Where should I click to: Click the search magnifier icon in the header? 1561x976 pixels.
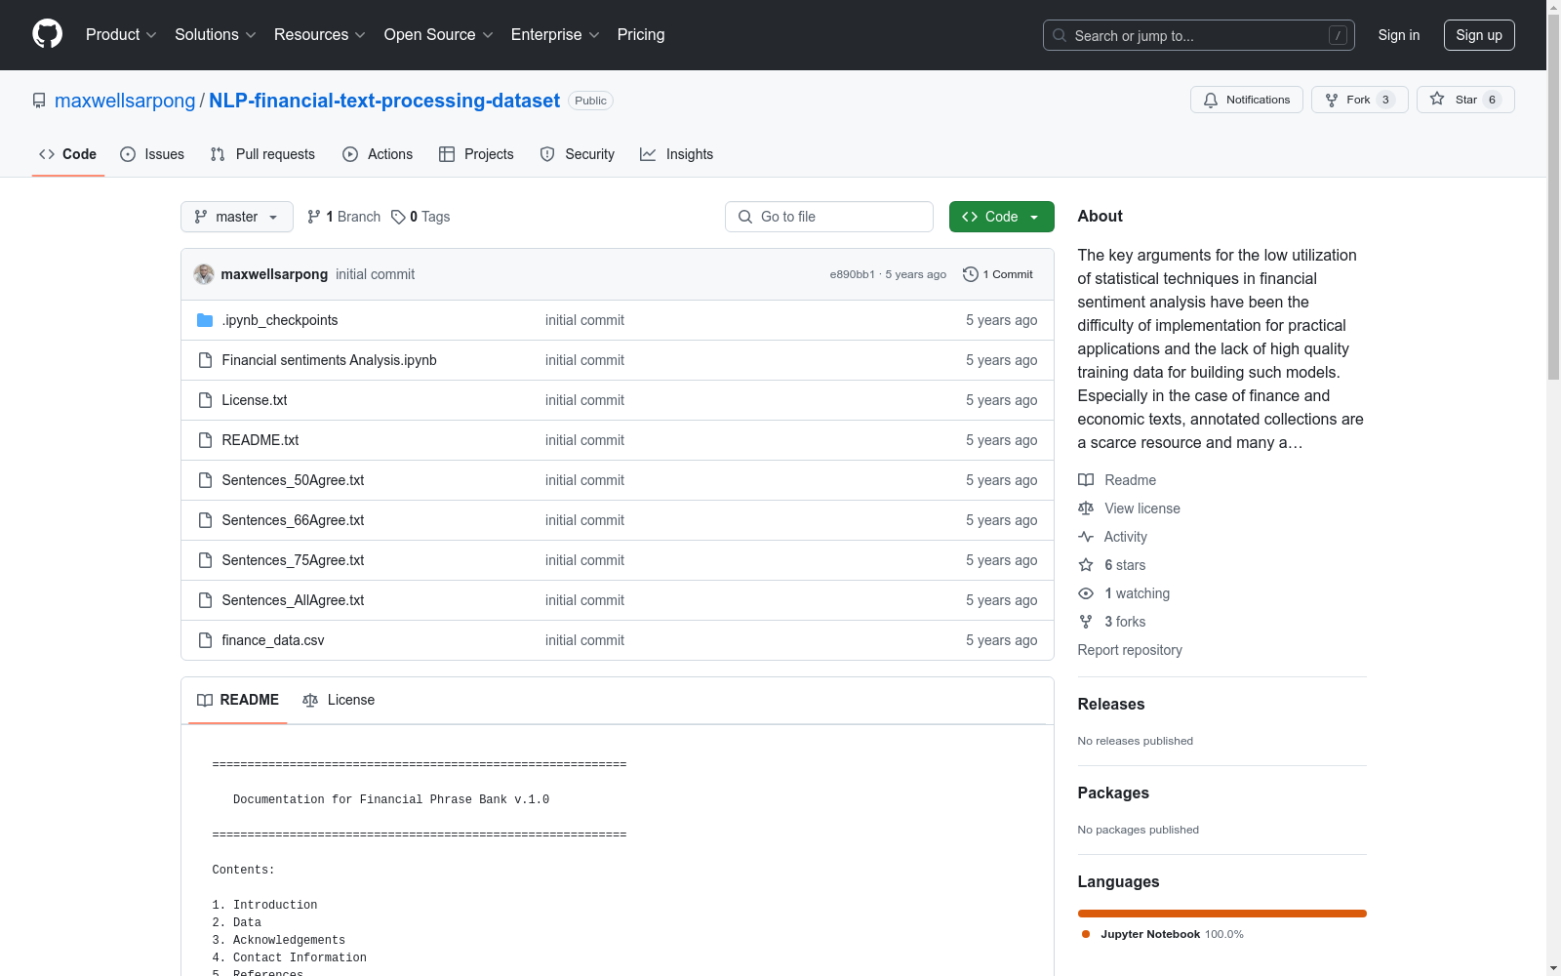point(1060,35)
